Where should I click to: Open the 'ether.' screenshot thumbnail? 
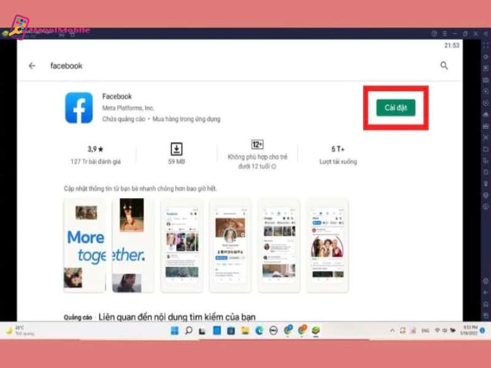tap(133, 245)
